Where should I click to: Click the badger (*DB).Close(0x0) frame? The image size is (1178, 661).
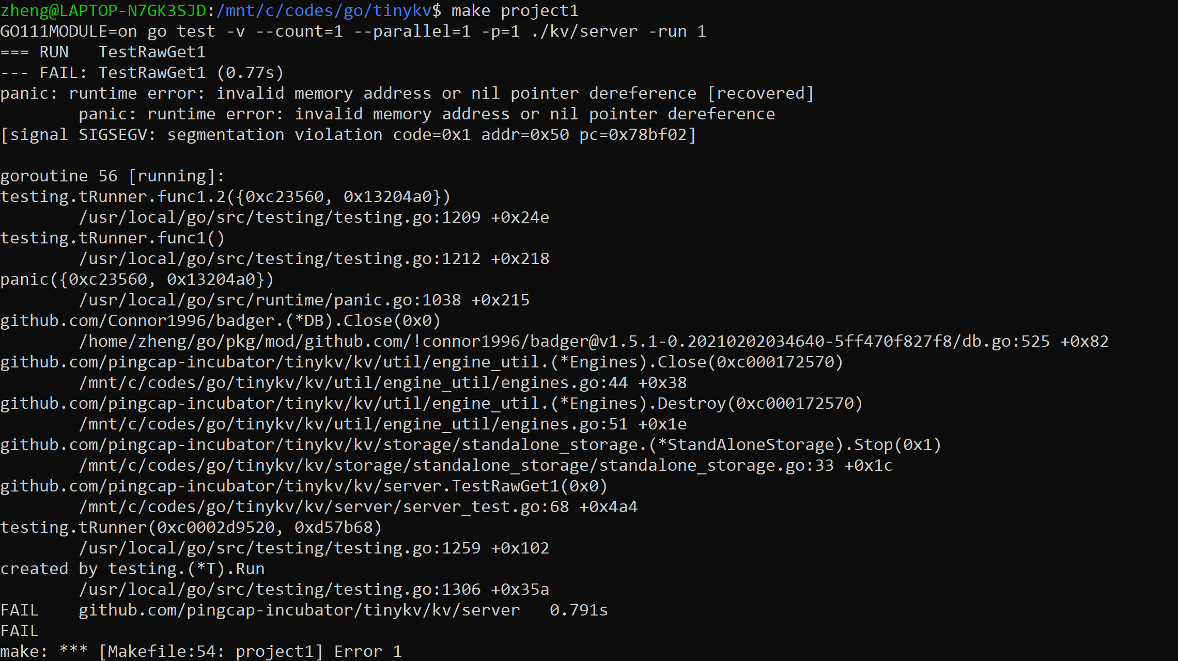click(x=221, y=321)
